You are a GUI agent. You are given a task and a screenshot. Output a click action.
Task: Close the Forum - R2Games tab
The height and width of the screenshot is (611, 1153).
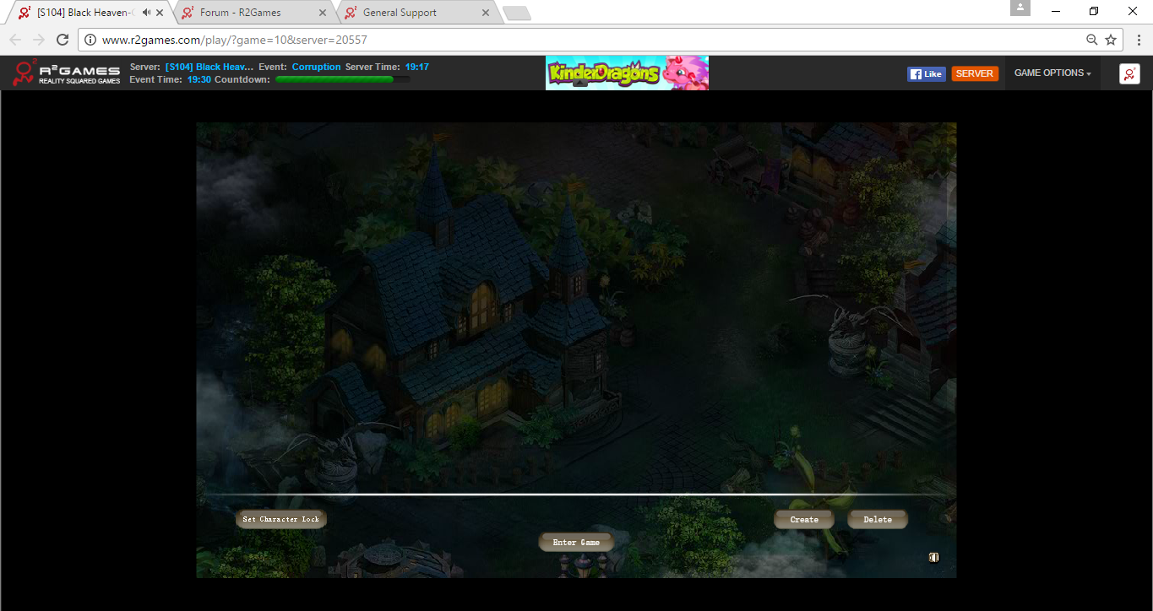[323, 13]
